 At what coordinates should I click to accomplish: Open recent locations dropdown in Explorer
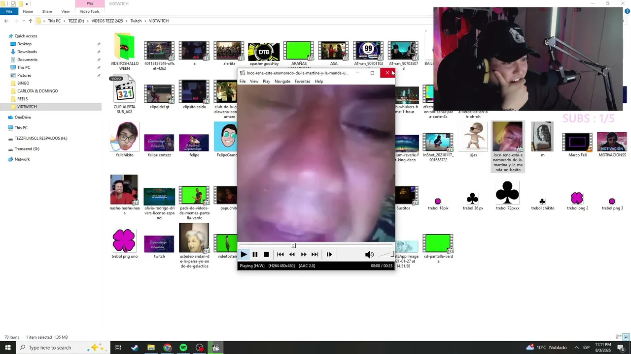tap(23, 21)
